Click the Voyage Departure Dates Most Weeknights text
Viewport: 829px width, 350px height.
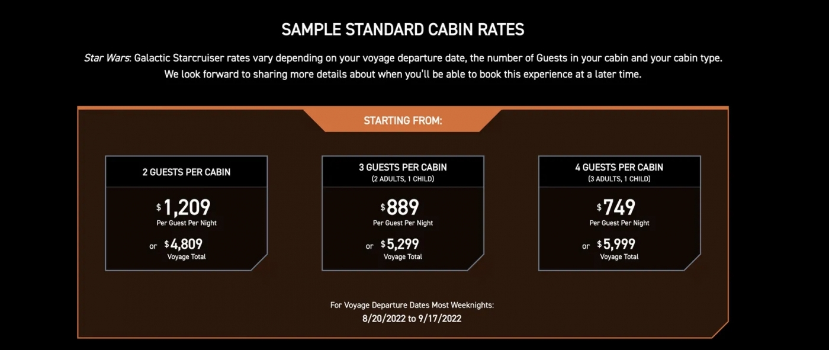pos(412,305)
